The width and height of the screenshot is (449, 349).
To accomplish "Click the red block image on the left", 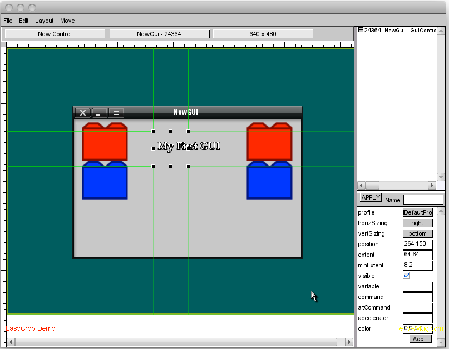I will tap(105, 142).
